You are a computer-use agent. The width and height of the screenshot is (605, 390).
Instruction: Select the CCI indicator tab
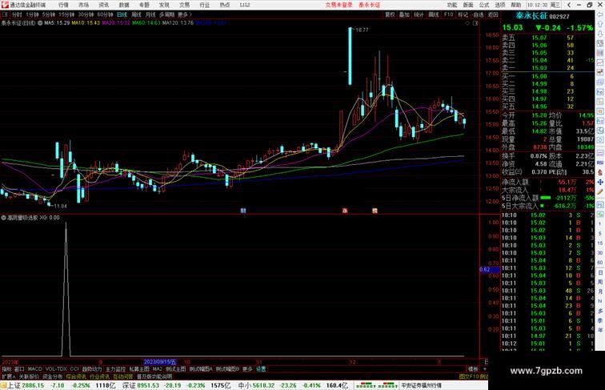[x=74, y=369]
